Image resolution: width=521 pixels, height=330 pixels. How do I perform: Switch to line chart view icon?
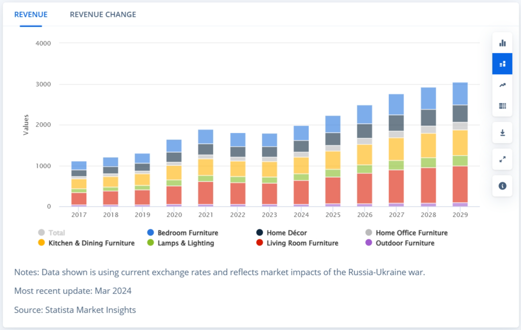click(502, 85)
